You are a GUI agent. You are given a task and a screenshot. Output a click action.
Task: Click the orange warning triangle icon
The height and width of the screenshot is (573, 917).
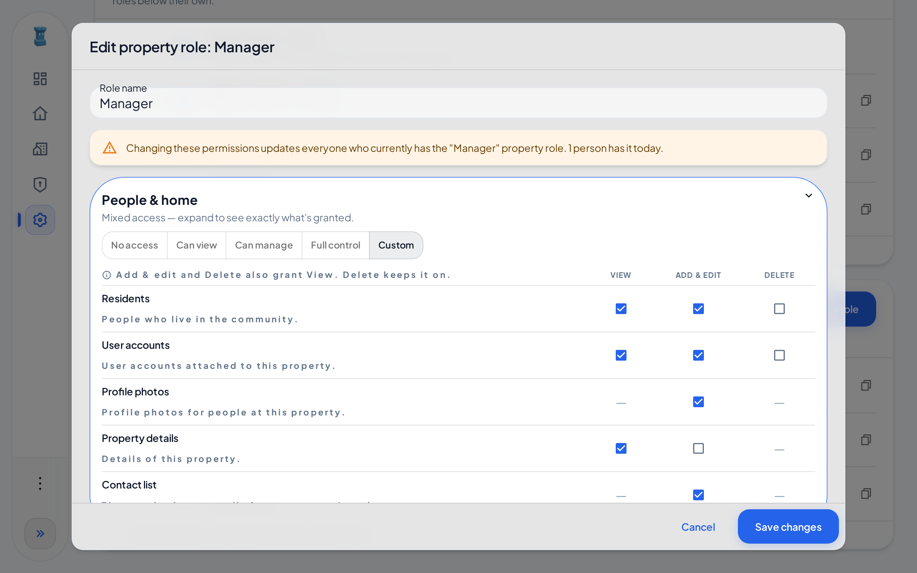click(x=110, y=148)
